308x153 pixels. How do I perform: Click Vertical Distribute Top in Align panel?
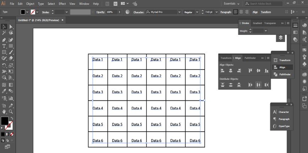coord(222,85)
